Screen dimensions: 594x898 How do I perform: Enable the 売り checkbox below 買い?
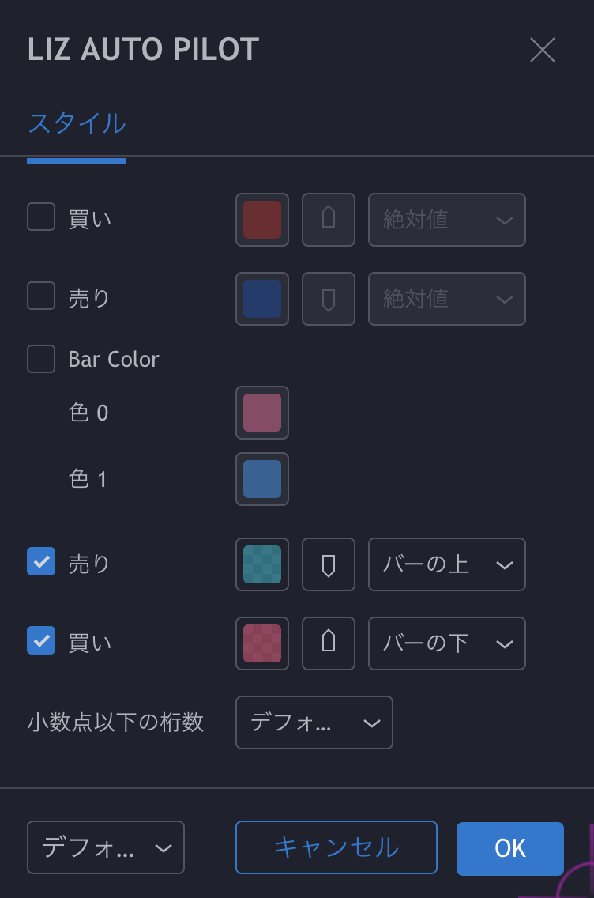coord(40,296)
